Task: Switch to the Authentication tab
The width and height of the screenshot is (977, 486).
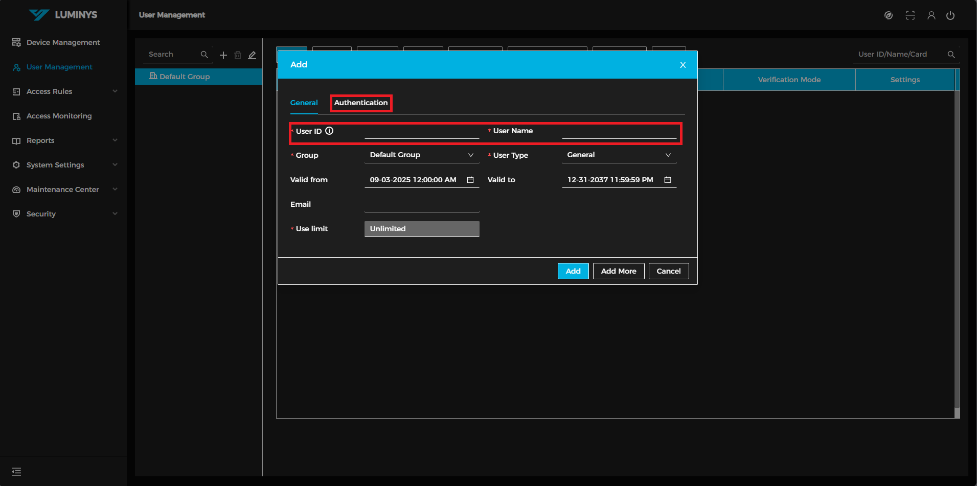Action: click(x=361, y=103)
